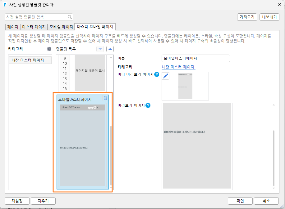Screen dimensions: 285x209
Task: Select 내장 마스터 페이지 in category list
Action: (30, 60)
